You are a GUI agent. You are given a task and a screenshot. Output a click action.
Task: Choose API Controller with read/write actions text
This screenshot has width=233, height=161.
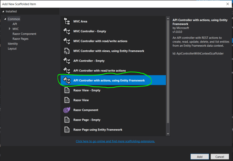pos(99,71)
